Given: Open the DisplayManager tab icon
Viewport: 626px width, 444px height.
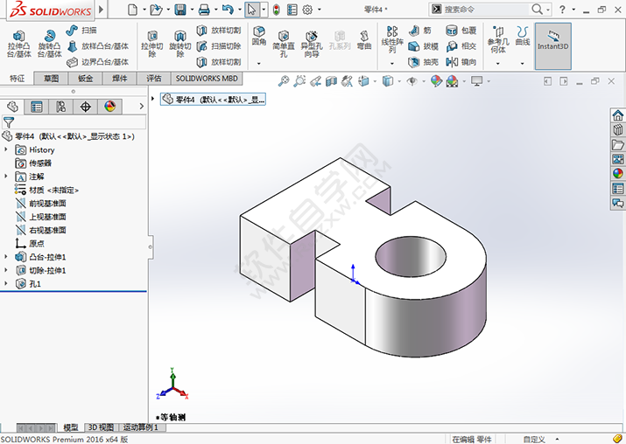Looking at the screenshot, I should click(x=109, y=107).
